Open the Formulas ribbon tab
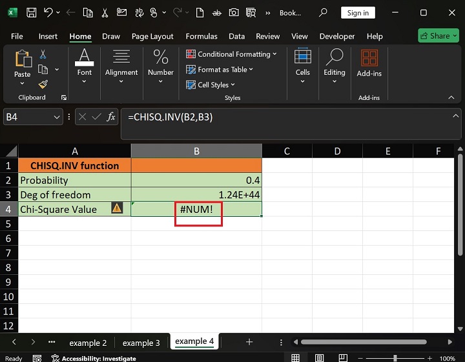The width and height of the screenshot is (465, 362). point(200,37)
